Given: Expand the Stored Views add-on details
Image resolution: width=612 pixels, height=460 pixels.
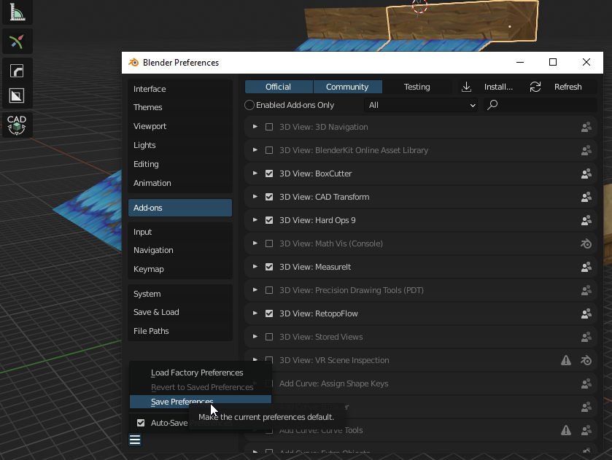Looking at the screenshot, I should (255, 337).
